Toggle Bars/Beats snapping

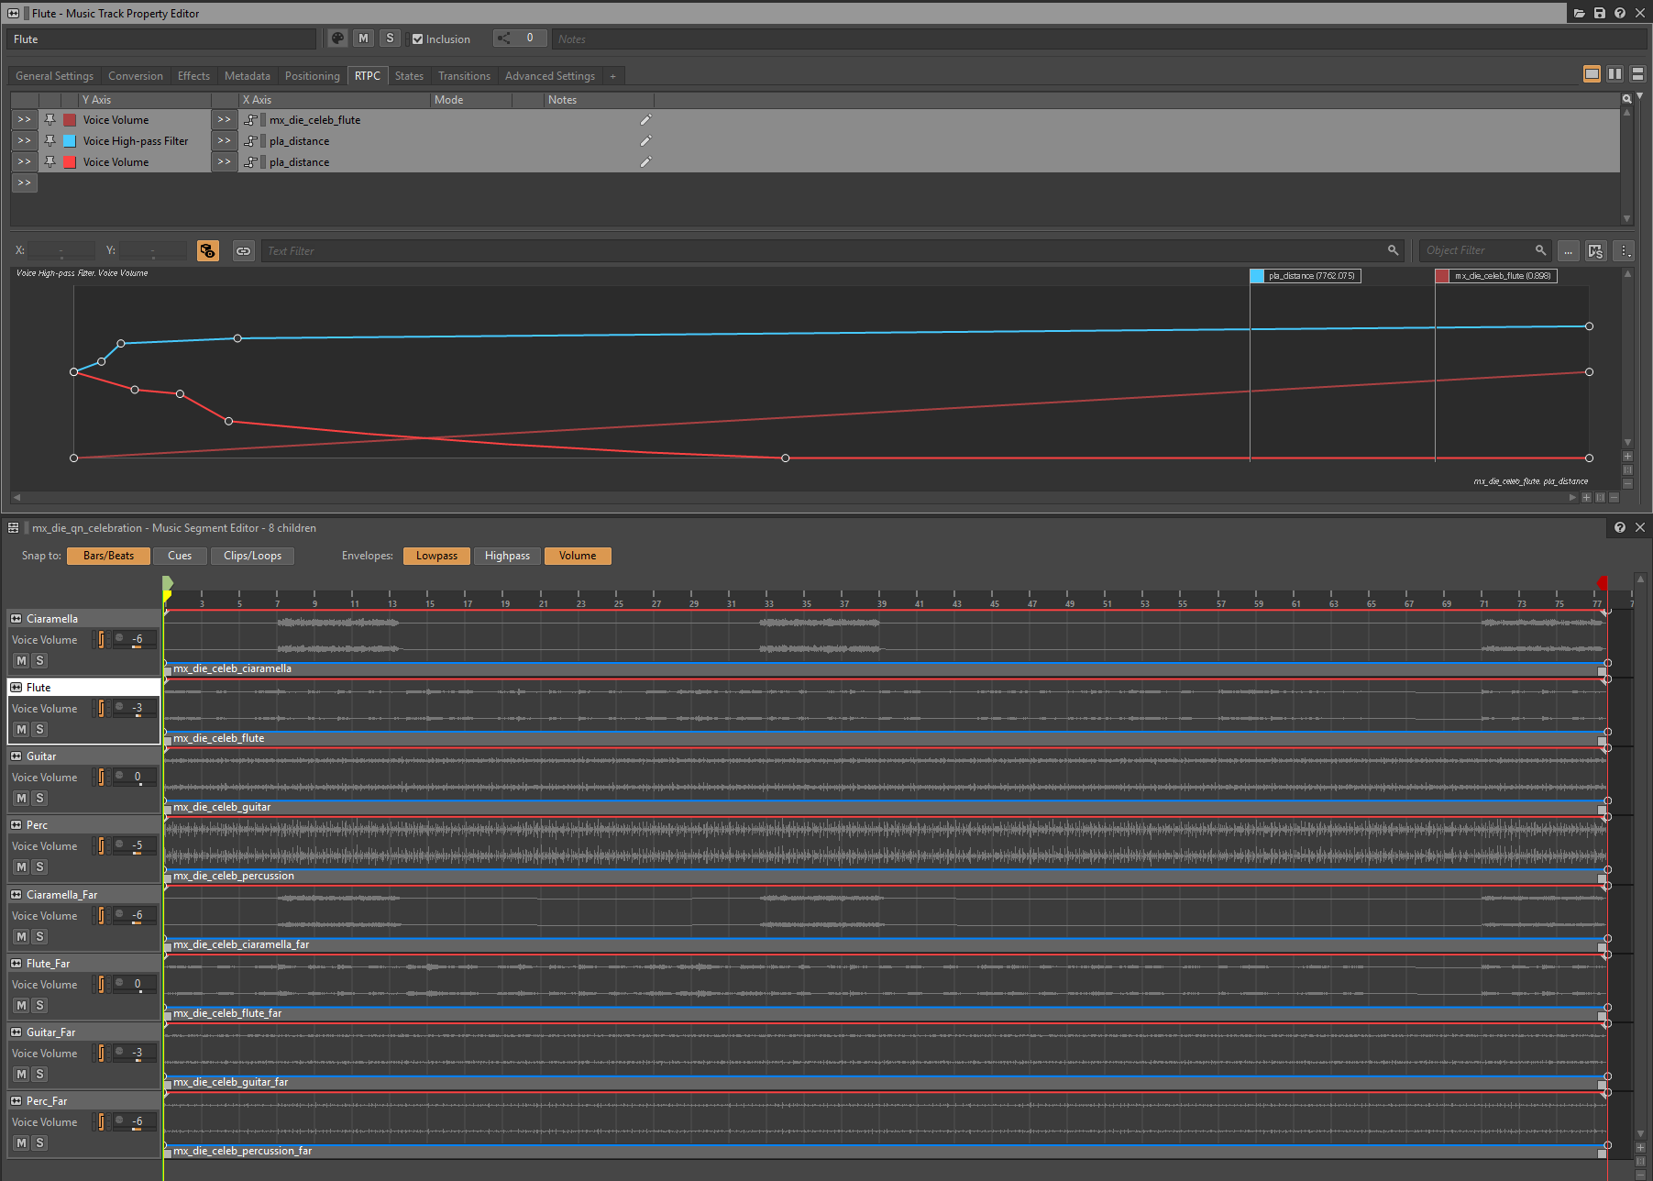click(x=108, y=556)
